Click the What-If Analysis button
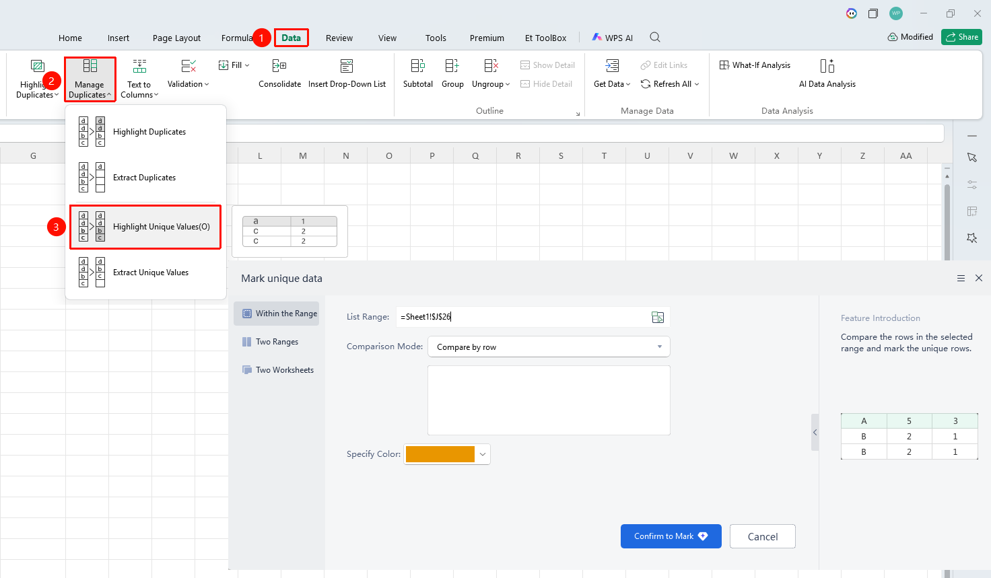This screenshot has width=991, height=578. [x=755, y=65]
